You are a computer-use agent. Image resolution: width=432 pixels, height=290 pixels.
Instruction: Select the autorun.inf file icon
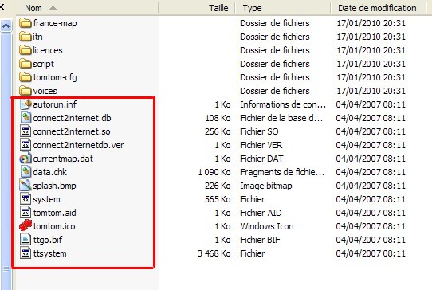pyautogui.click(x=26, y=104)
